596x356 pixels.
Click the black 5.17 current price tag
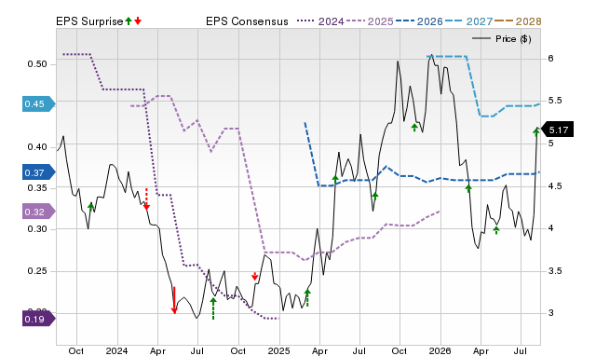pos(557,130)
